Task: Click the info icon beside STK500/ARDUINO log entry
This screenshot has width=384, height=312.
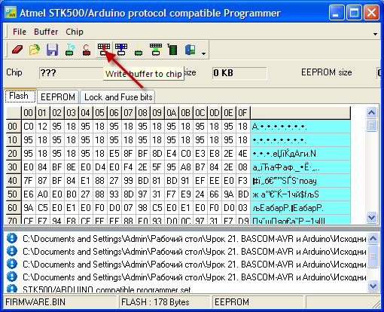Action: coord(12,289)
